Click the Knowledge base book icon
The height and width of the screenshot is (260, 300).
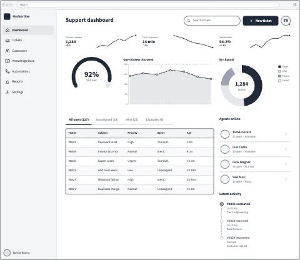tap(7, 61)
